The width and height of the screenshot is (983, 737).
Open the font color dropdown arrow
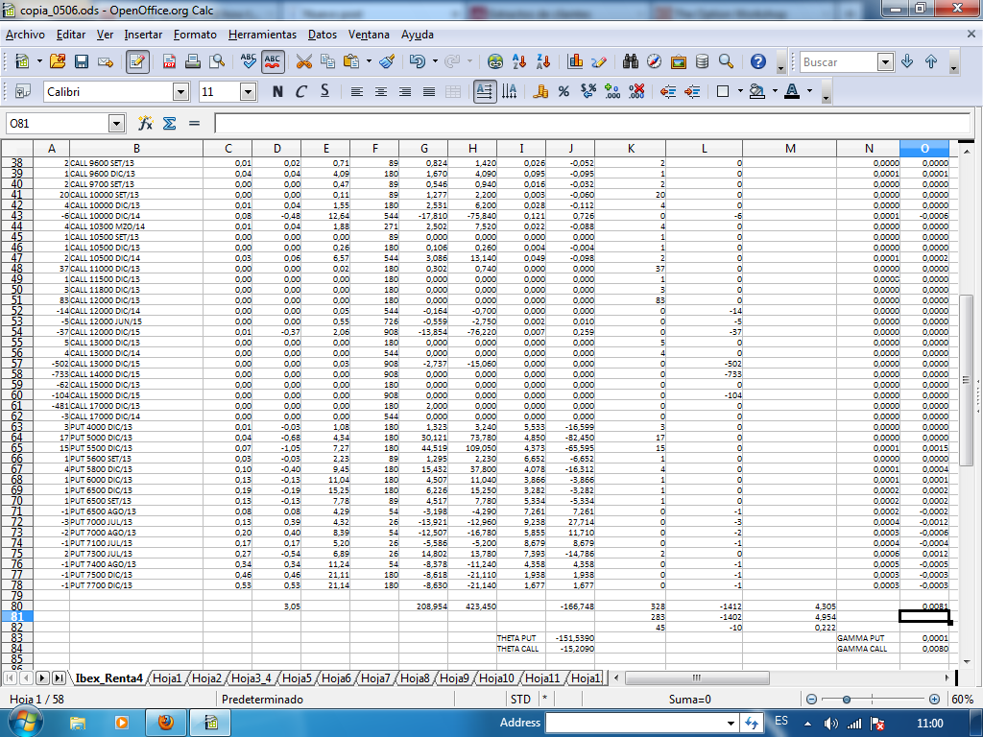pos(809,91)
